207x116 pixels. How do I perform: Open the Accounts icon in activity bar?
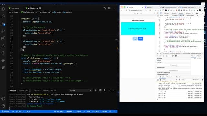(x=3, y=99)
